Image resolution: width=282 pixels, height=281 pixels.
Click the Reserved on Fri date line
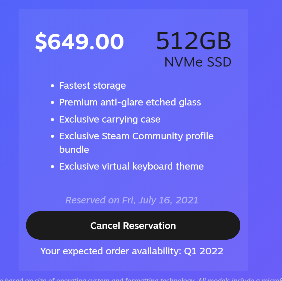[132, 200]
